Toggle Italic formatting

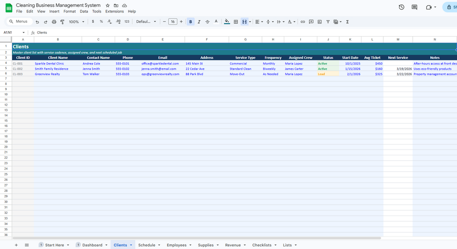[x=199, y=21]
